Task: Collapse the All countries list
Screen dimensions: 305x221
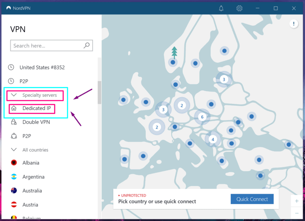Action: [14, 150]
